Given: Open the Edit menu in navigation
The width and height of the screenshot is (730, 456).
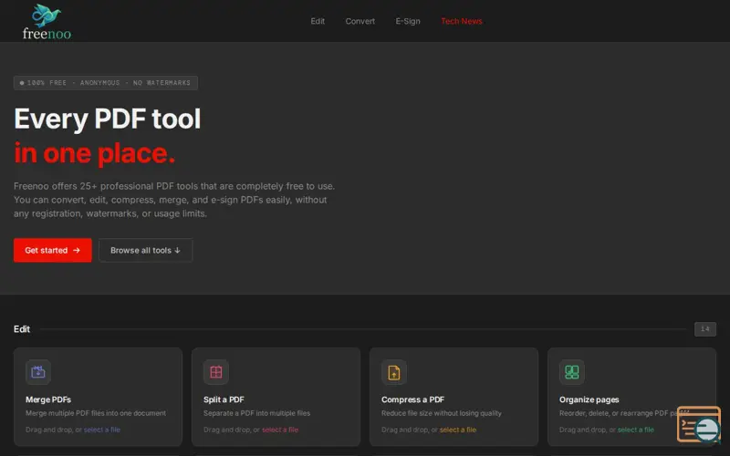Looking at the screenshot, I should click(x=318, y=21).
